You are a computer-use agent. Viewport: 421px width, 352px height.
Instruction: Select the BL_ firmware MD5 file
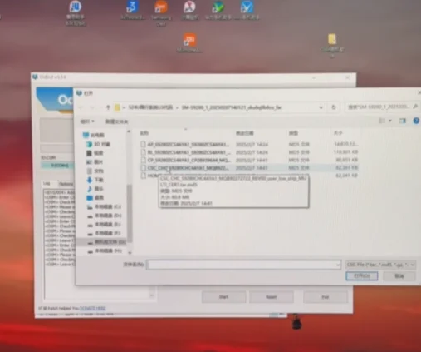tap(249, 152)
